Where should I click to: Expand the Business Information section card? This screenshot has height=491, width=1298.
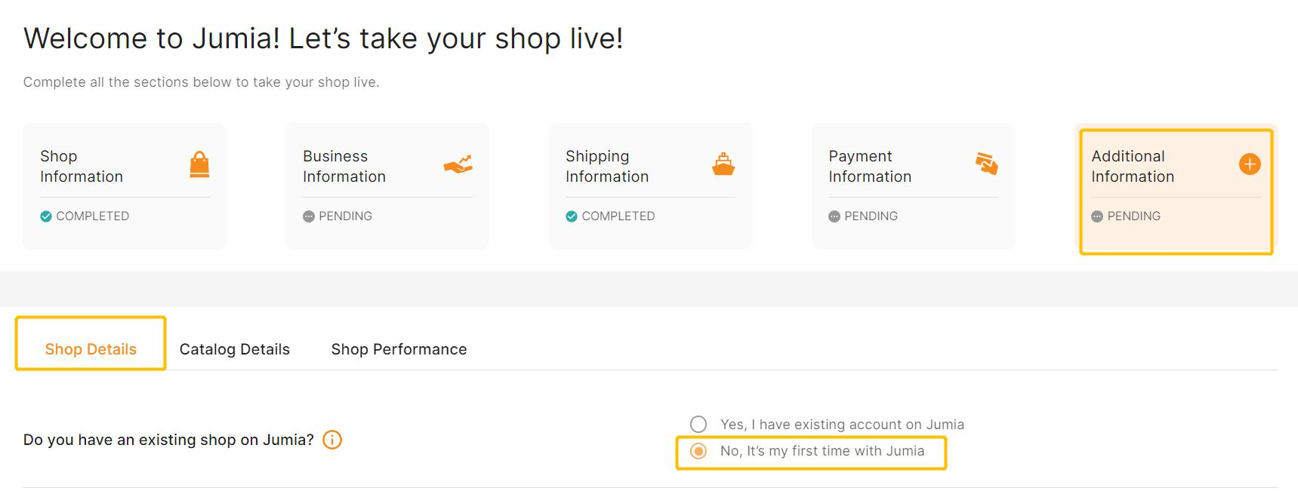click(x=387, y=186)
